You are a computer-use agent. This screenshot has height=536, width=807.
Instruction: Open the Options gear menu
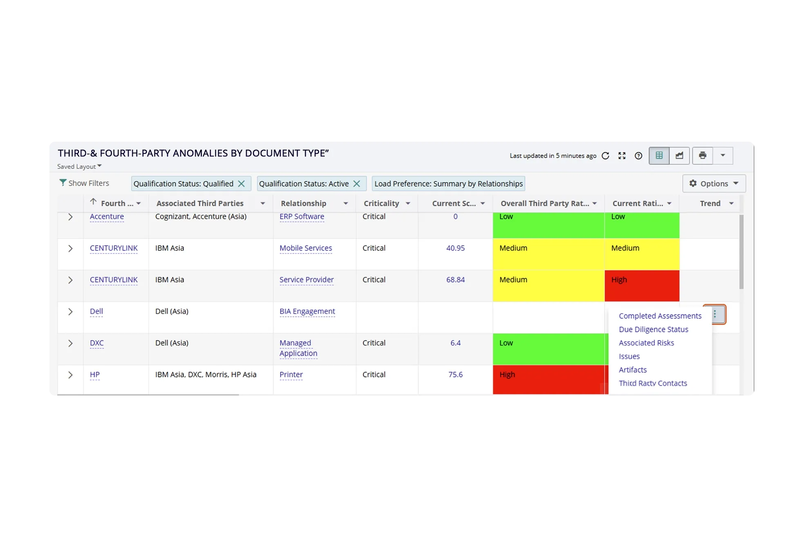tap(714, 184)
